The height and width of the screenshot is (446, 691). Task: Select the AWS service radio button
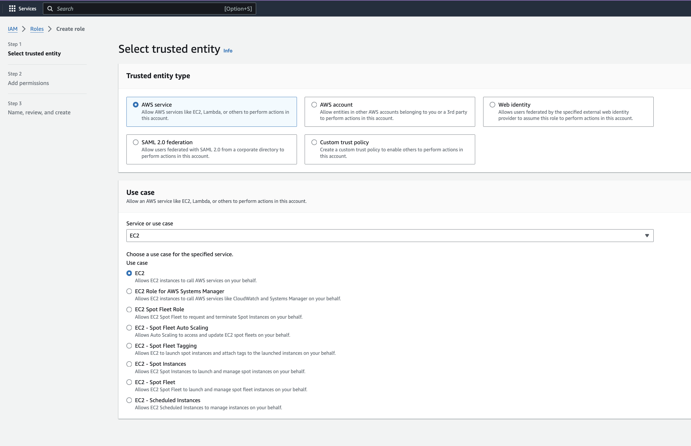(x=136, y=105)
